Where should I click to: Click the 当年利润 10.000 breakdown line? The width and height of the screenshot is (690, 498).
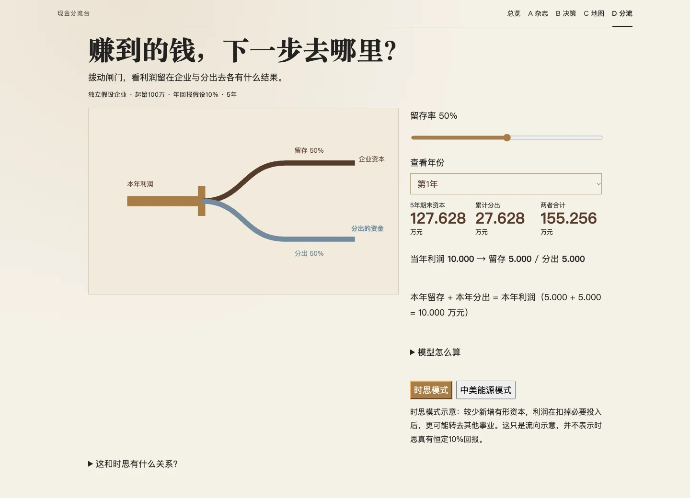click(497, 259)
